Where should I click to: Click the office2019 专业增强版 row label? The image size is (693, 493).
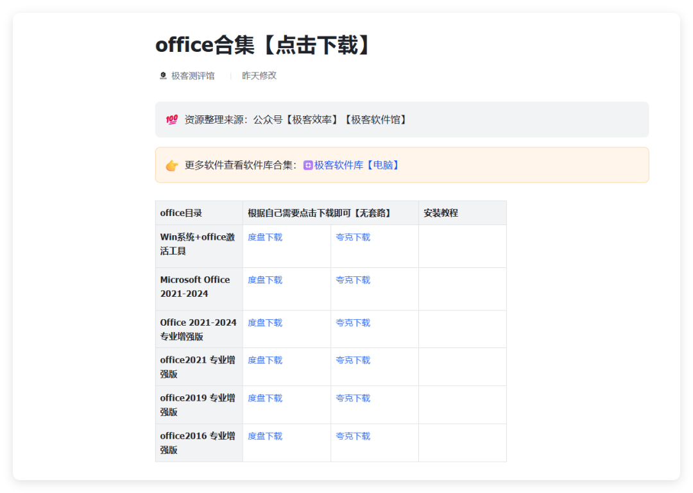tap(198, 405)
